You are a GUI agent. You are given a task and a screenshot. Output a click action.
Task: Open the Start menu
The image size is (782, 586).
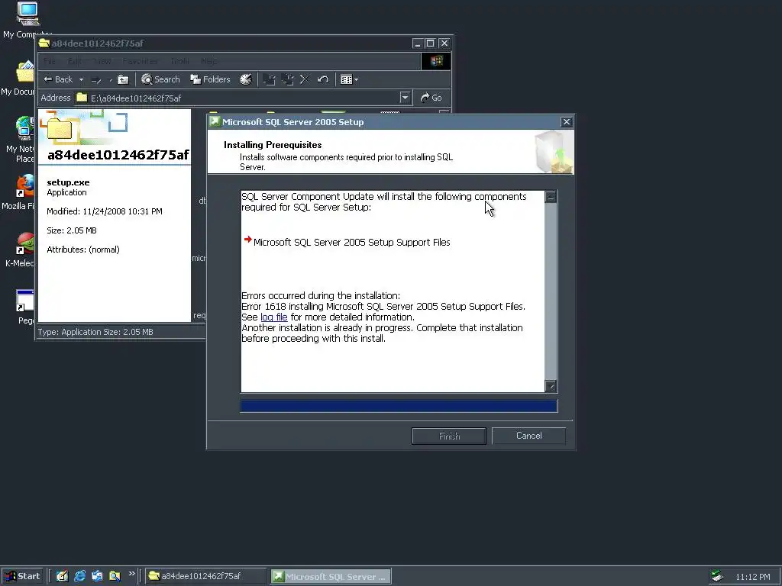coord(23,576)
